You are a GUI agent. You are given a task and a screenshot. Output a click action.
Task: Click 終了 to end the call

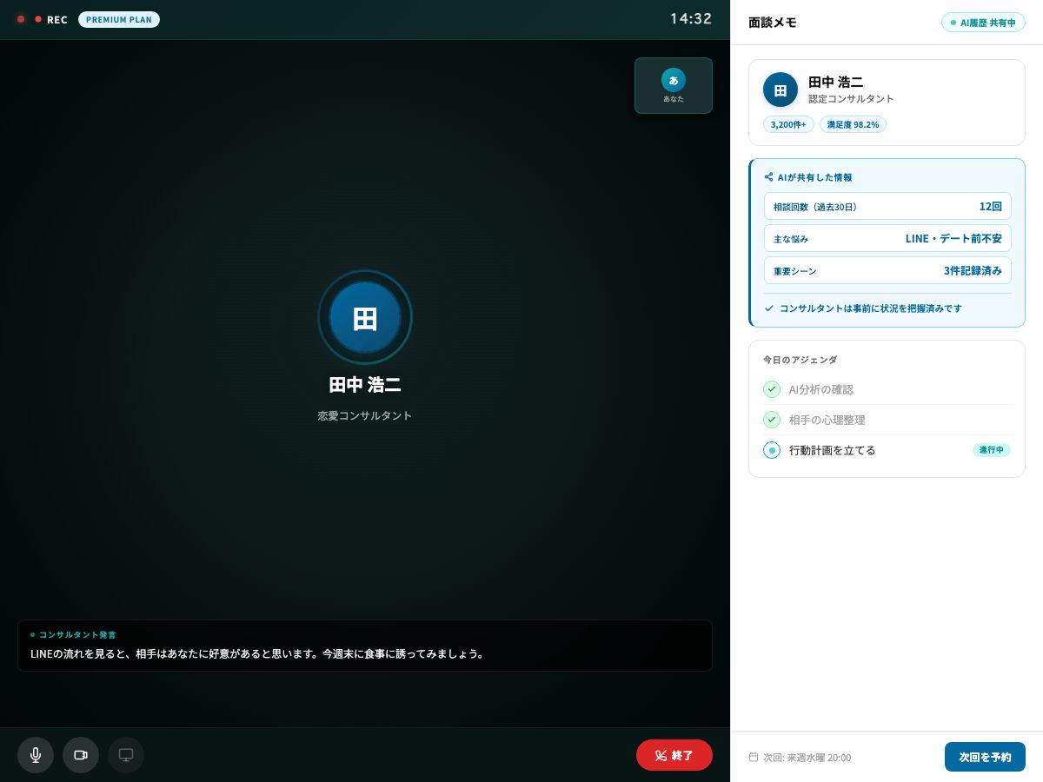point(674,755)
